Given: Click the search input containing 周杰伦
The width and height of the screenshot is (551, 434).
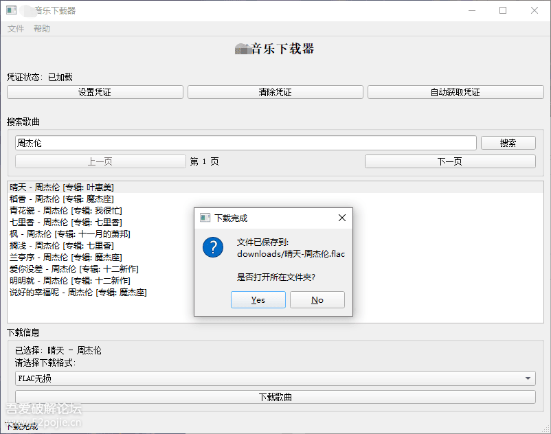Looking at the screenshot, I should pos(246,142).
